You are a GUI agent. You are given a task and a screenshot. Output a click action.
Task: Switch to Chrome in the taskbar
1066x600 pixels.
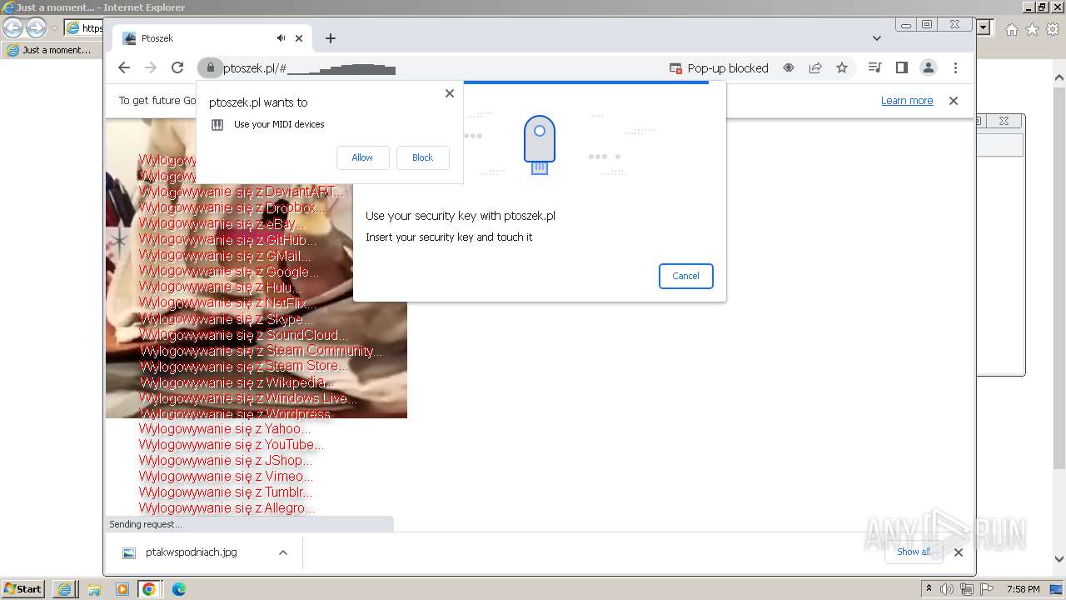point(149,589)
